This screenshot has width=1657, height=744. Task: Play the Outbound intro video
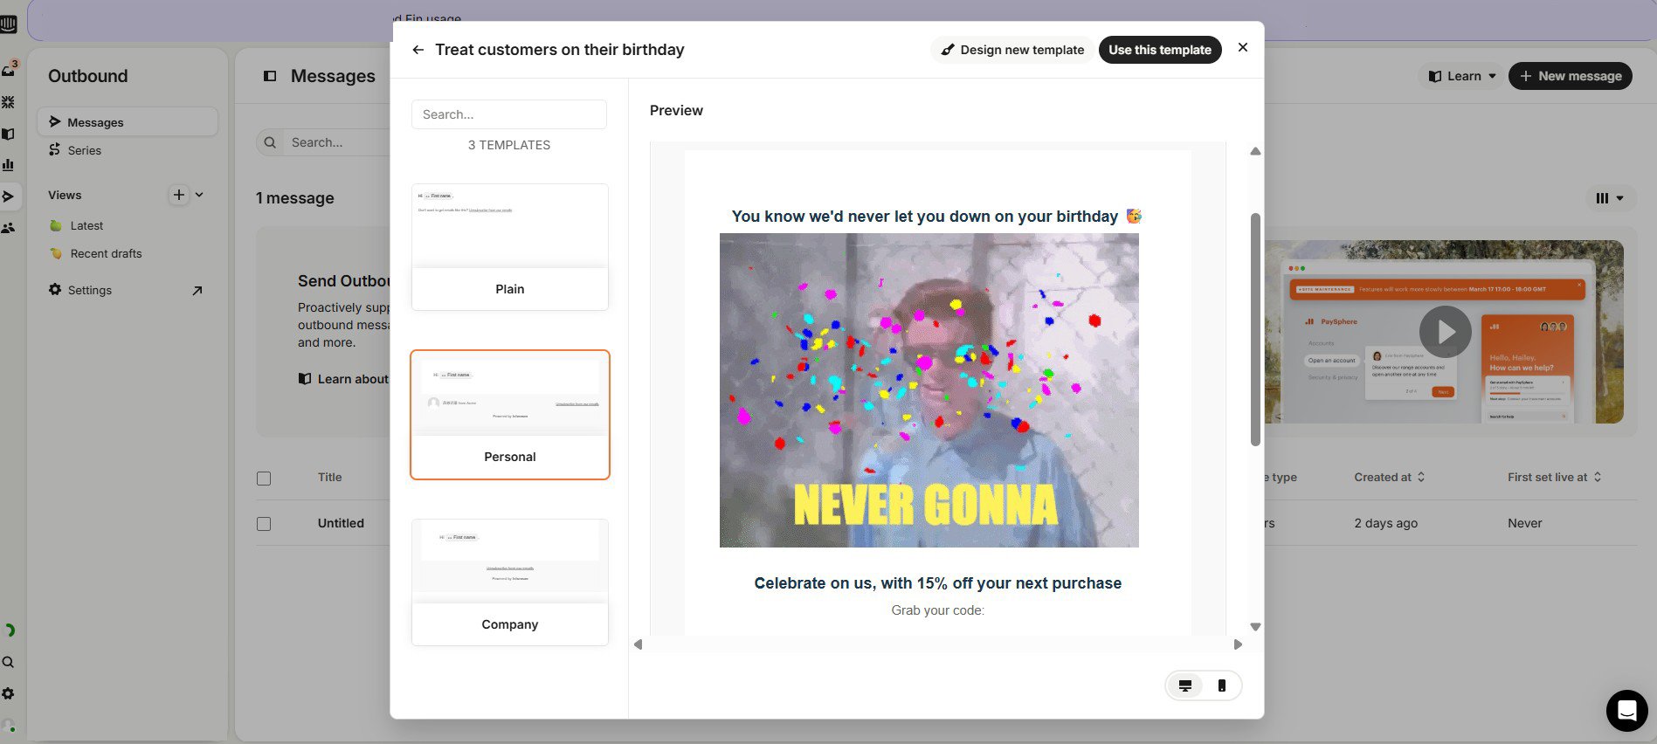1445,332
